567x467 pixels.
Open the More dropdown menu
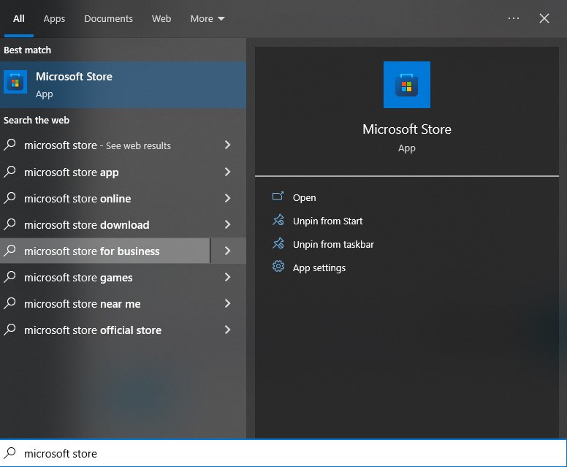click(208, 19)
